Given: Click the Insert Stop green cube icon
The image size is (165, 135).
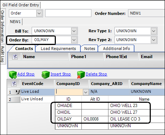Looking at the screenshot, I should click(x=46, y=75).
